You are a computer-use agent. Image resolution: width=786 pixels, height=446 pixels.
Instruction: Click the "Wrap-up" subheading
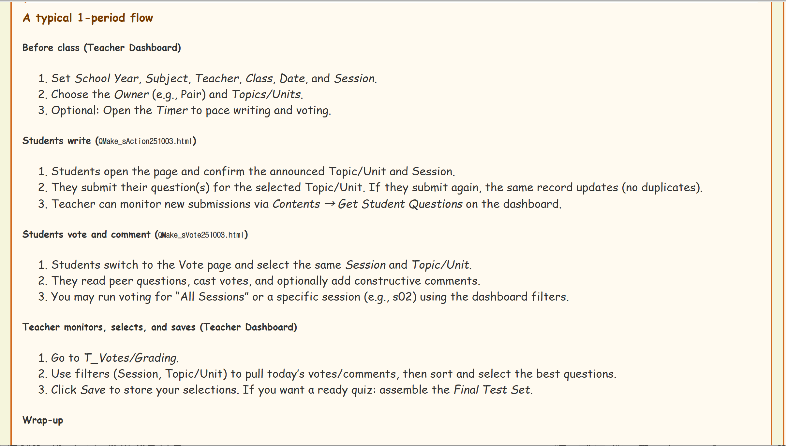(x=43, y=420)
